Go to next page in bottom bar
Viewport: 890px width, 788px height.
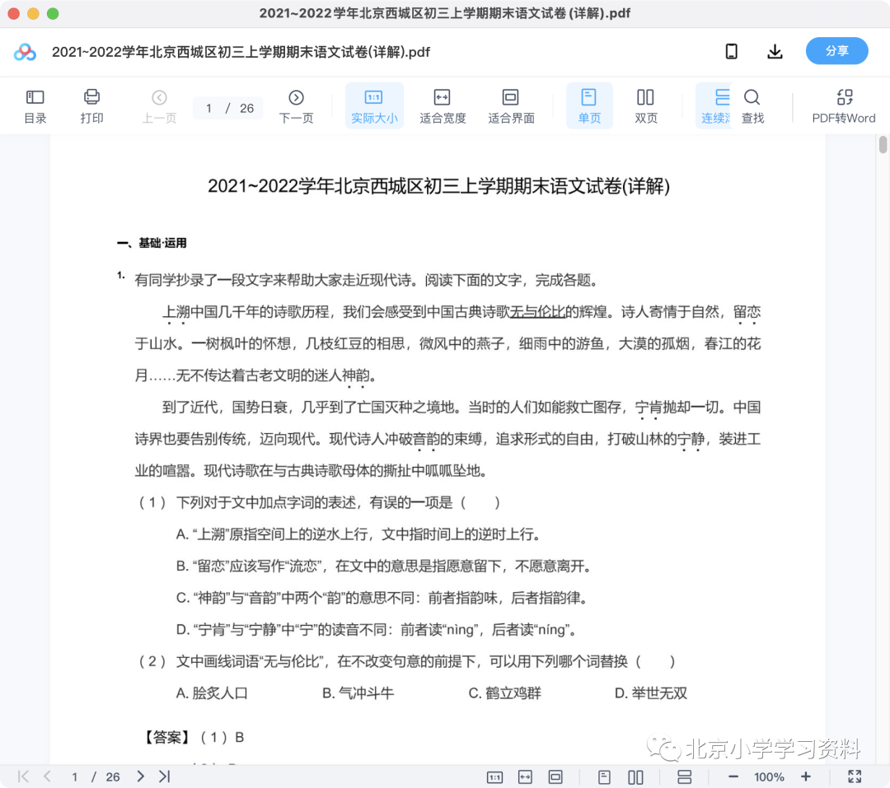(x=140, y=776)
